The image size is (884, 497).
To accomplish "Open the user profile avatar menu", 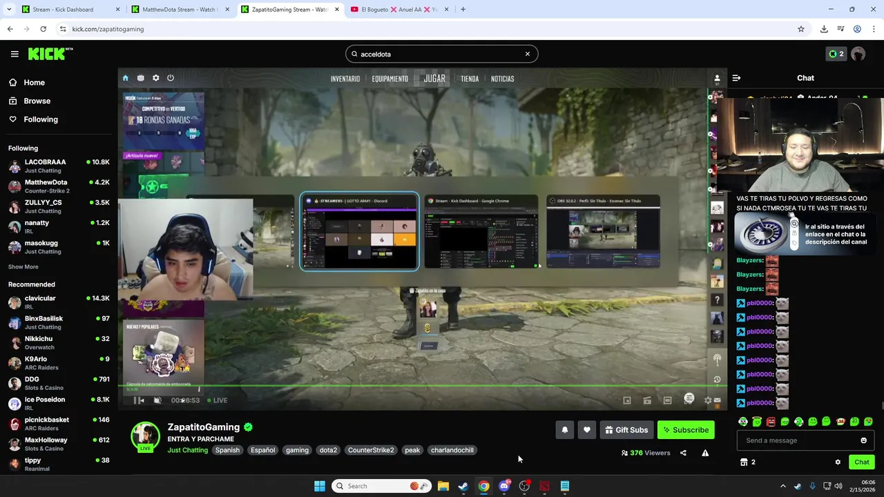I will pyautogui.click(x=858, y=54).
